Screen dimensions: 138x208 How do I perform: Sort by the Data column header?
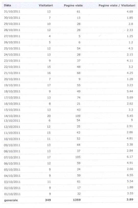coord(7,5)
